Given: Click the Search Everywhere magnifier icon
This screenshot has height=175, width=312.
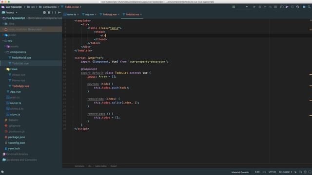Looking at the screenshot, I should (x=309, y=7).
